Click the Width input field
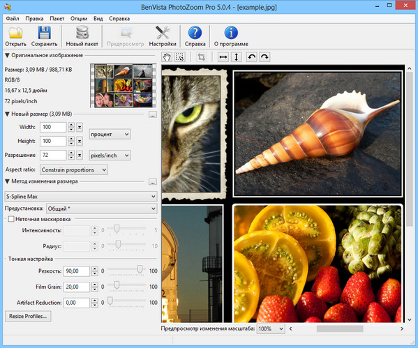Viewport: 418px width, 348px height. pyautogui.click(x=53, y=127)
